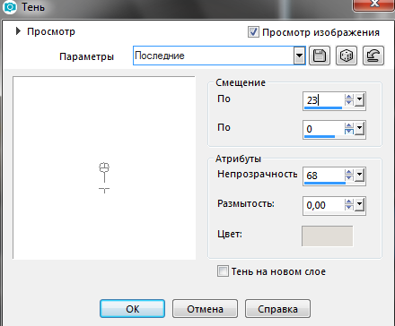Close the Тень dialog window

click(374, 4)
